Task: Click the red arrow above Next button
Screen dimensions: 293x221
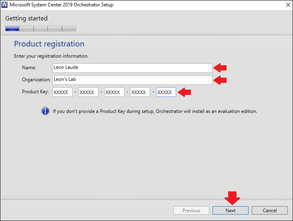Action: pyautogui.click(x=232, y=198)
